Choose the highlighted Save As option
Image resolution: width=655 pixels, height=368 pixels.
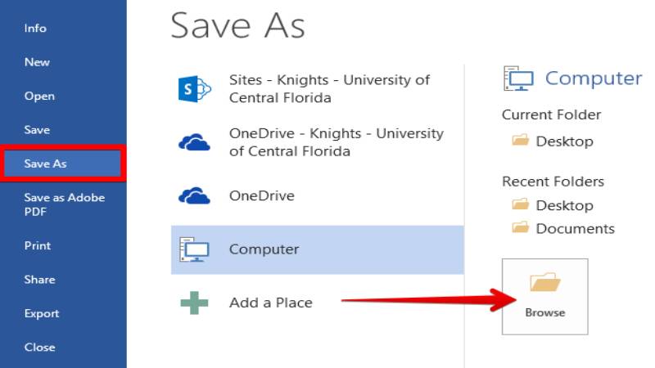46,164
